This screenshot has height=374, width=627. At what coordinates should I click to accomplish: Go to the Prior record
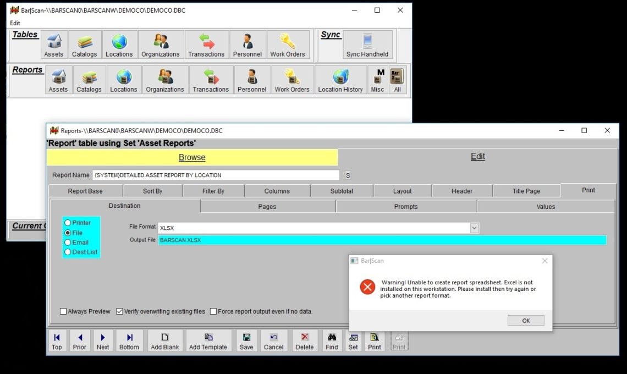80,341
